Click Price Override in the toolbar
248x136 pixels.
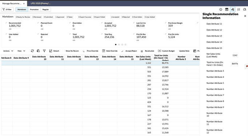[91, 51]
